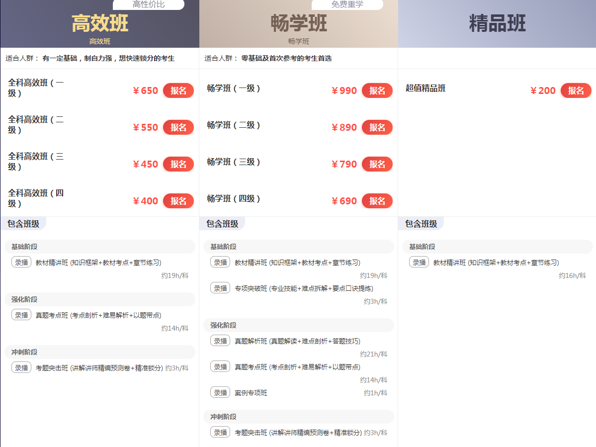Viewport: 596px width, 447px height.
Task: Click 包含班级 label in 精品班 column
Action: (x=421, y=224)
